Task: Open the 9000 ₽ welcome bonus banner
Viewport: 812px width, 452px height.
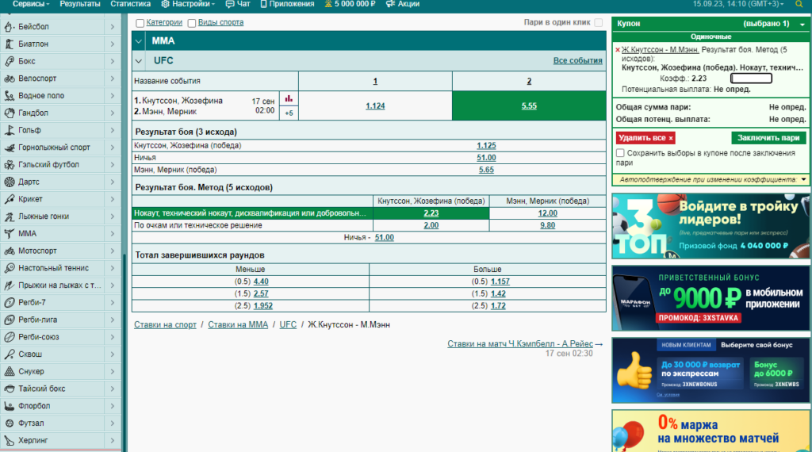Action: tap(710, 298)
